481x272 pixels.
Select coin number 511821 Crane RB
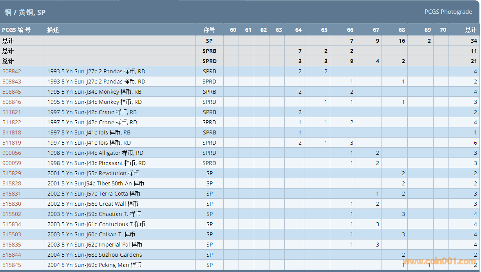[x=12, y=112]
